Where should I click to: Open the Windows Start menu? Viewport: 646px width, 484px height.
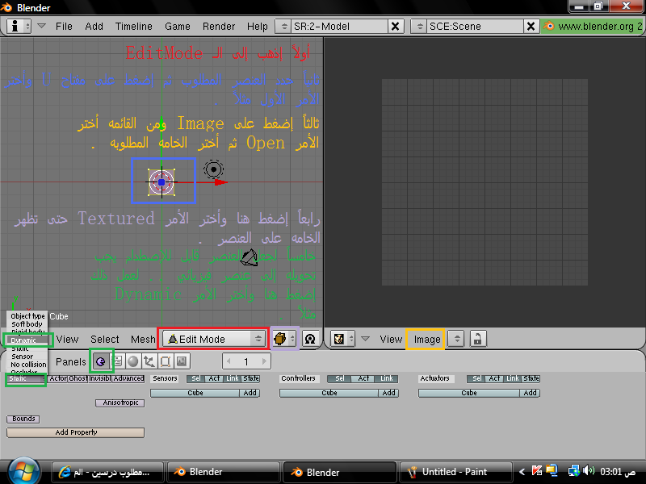coord(23,471)
